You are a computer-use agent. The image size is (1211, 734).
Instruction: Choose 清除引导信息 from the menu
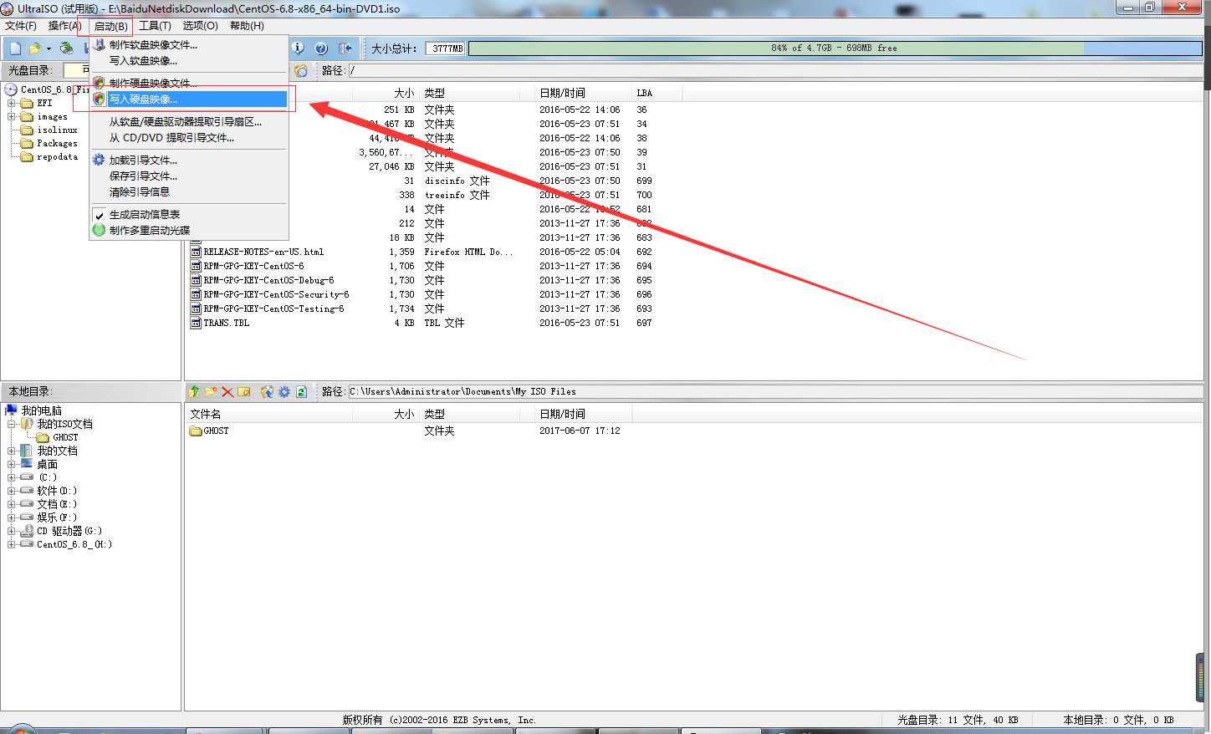coord(189,191)
